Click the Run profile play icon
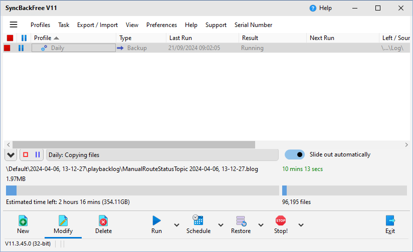Screen dimensions: 413x252 (156, 220)
